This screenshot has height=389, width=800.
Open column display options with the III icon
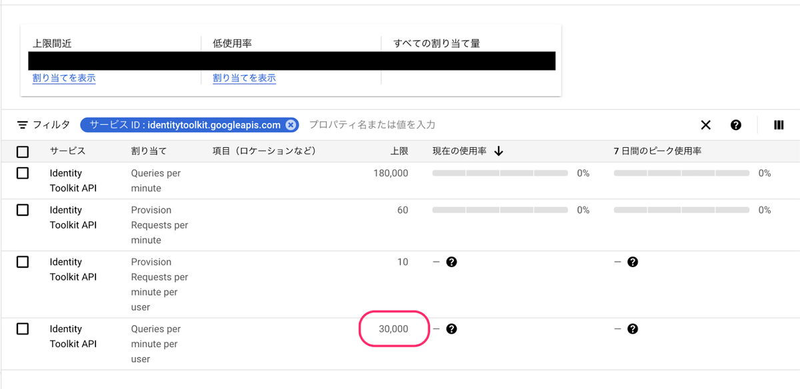[x=777, y=125]
